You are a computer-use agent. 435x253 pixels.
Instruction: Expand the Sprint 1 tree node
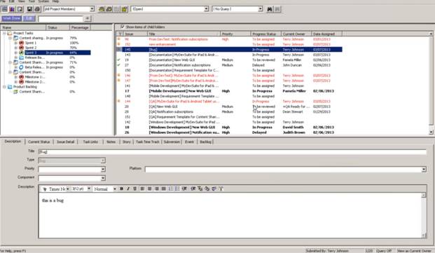(16, 43)
